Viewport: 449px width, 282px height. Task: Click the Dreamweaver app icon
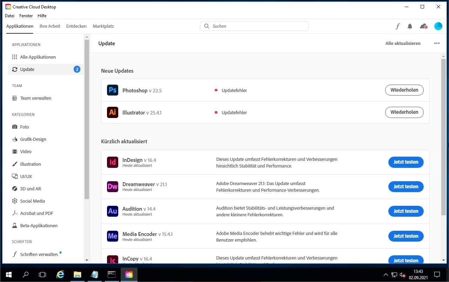[113, 187]
